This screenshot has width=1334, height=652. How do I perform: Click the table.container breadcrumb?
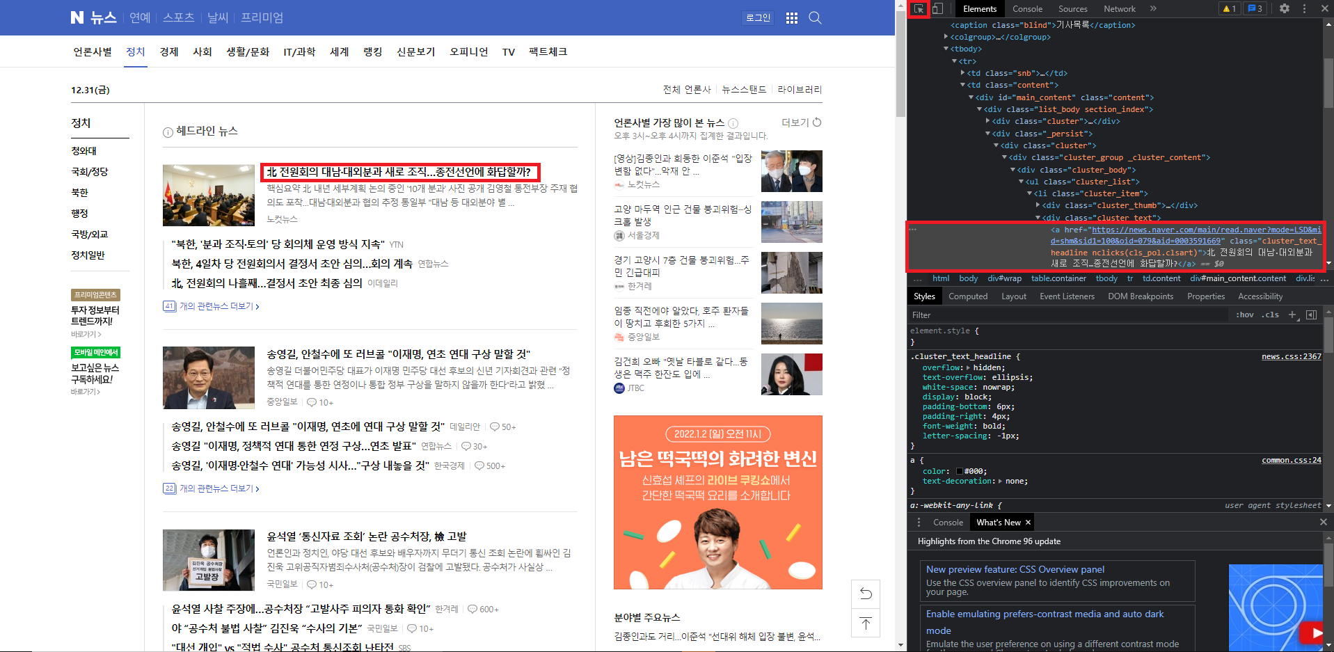tap(1058, 278)
